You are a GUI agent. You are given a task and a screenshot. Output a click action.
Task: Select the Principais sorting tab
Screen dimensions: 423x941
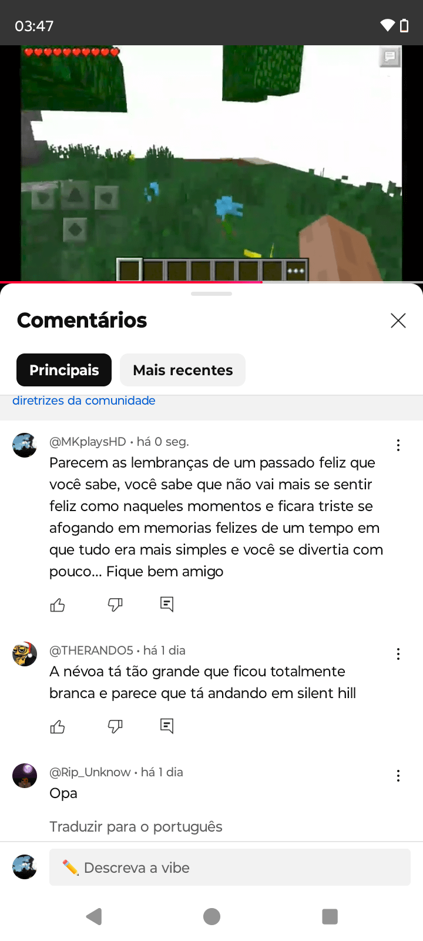pyautogui.click(x=64, y=370)
